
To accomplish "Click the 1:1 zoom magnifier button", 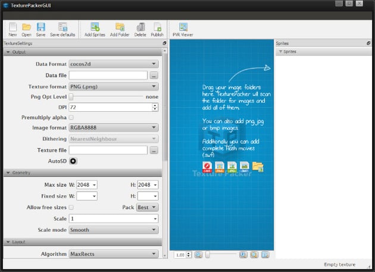I will 243,255.
